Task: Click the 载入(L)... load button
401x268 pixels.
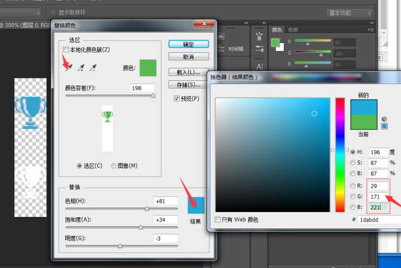Action: point(189,73)
